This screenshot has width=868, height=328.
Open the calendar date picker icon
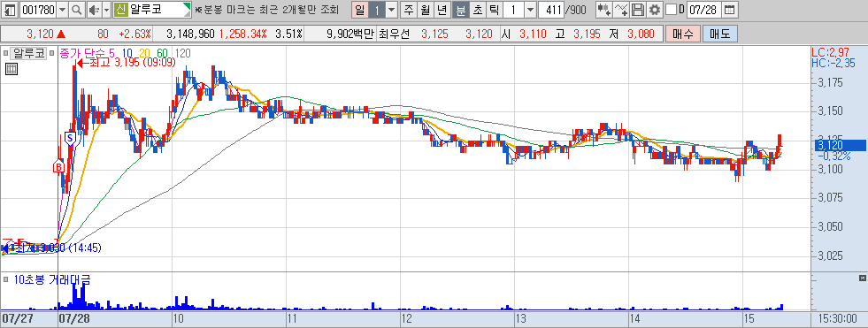[730, 10]
